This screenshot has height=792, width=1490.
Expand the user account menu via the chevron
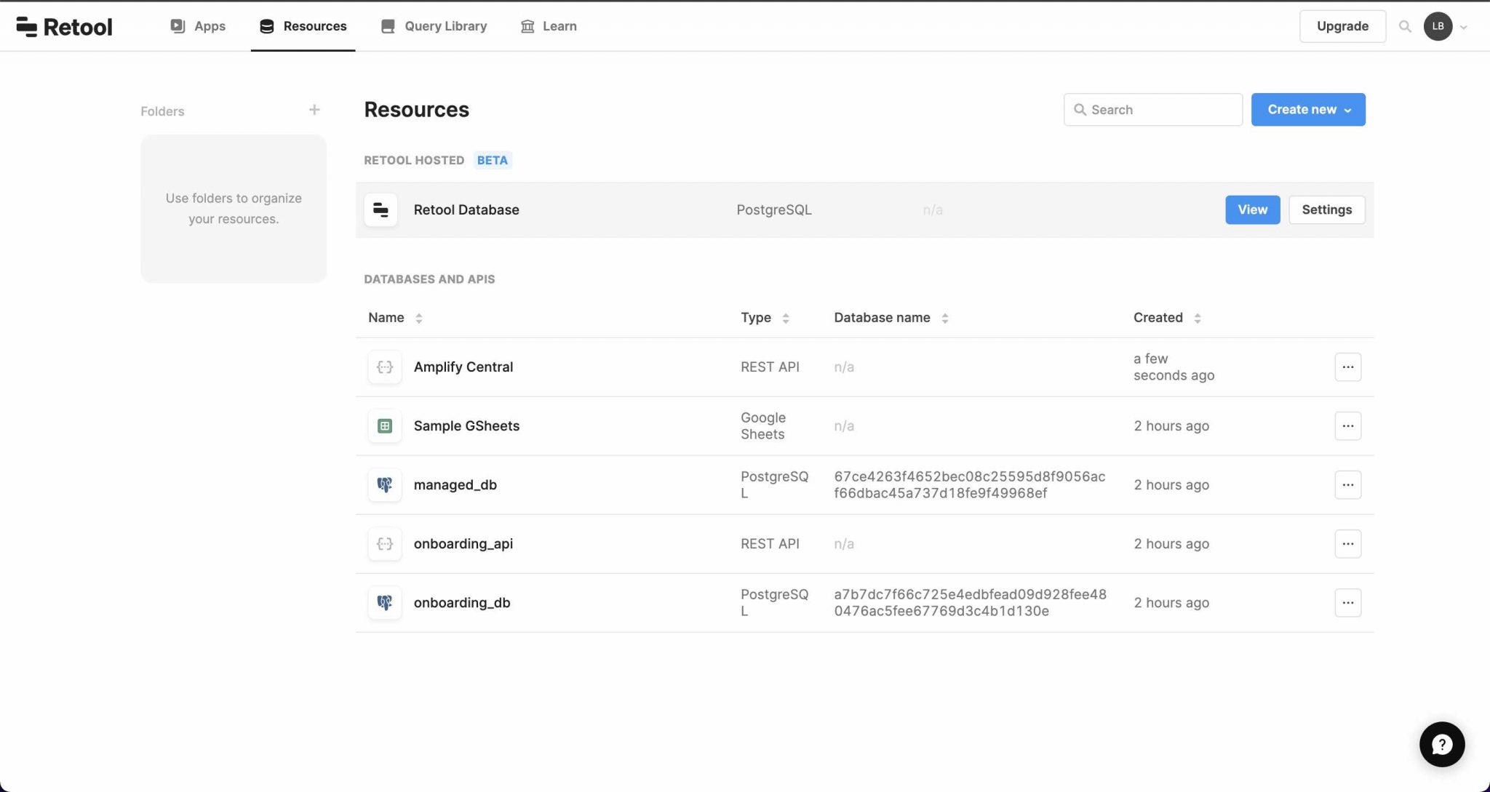click(x=1465, y=26)
